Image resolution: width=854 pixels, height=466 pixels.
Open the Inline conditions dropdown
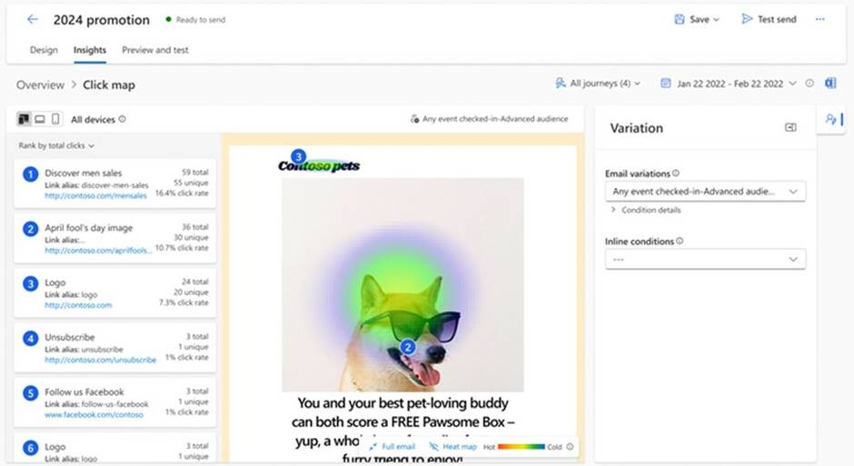tap(705, 259)
